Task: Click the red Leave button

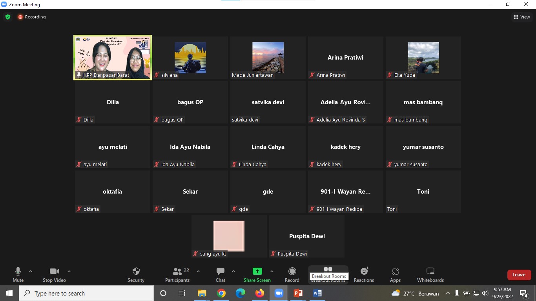Action: click(519, 275)
